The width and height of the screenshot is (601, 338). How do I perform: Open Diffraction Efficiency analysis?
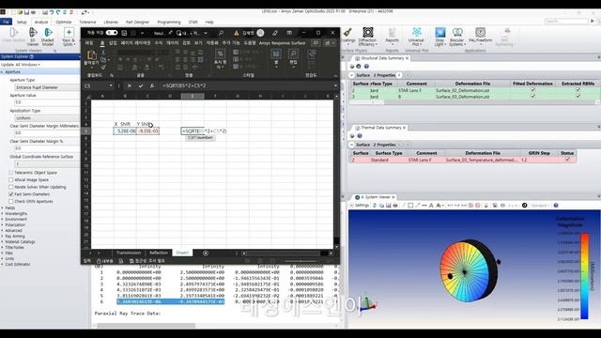pos(367,37)
